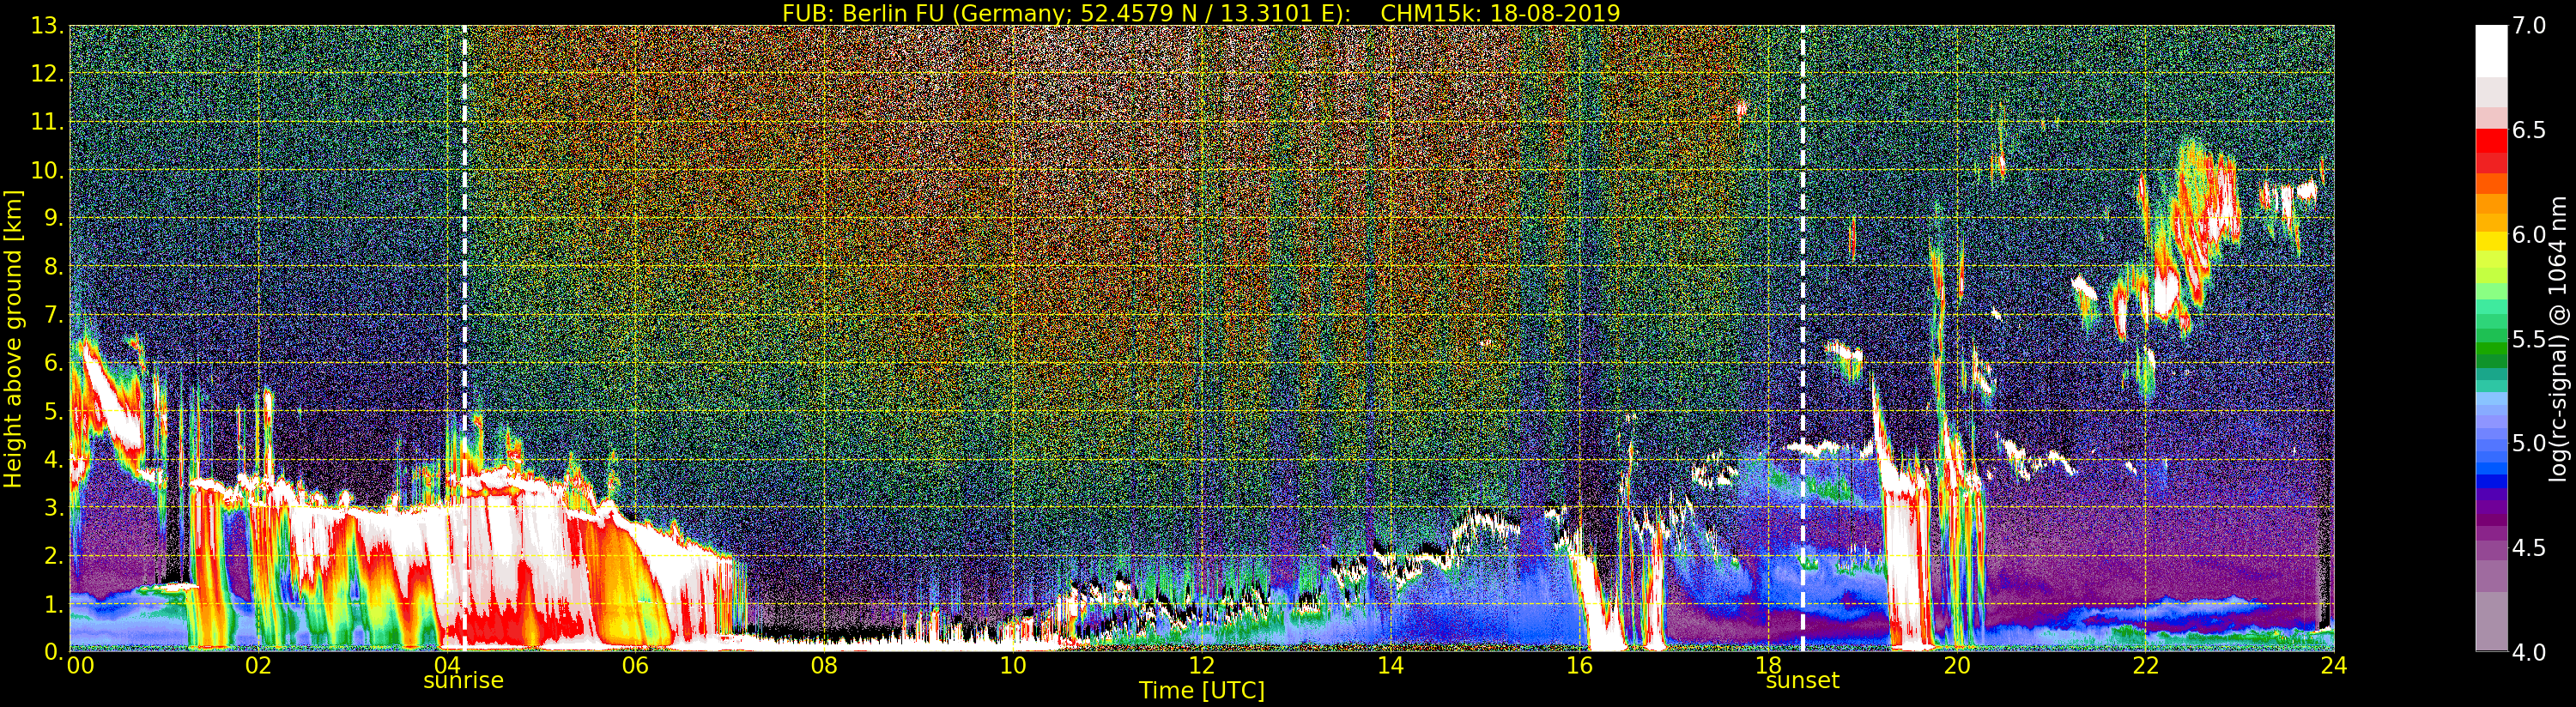
Task: Click the time axis tick label 24
Action: tap(2334, 665)
